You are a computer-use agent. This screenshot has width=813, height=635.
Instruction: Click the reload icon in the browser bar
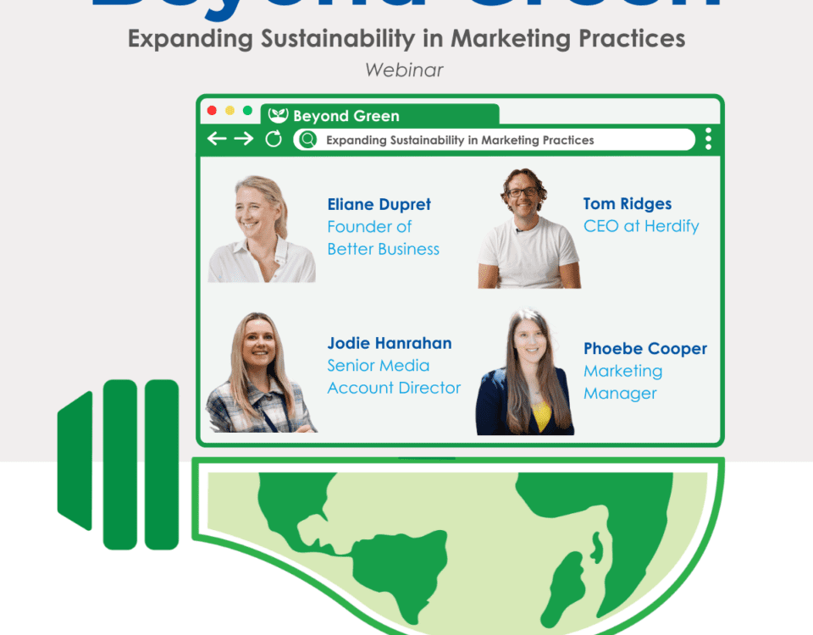tap(274, 139)
